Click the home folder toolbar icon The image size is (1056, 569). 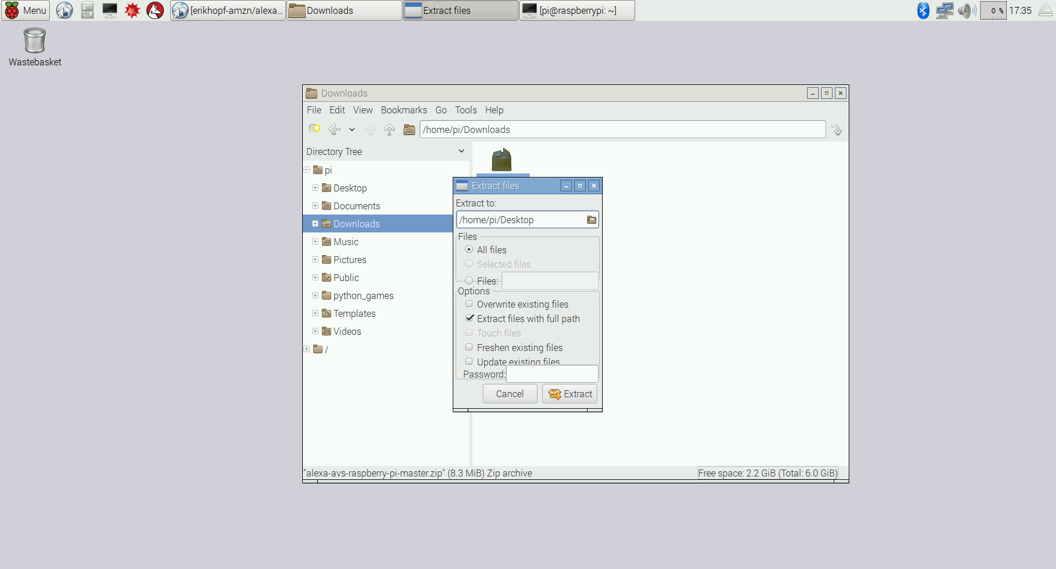409,130
